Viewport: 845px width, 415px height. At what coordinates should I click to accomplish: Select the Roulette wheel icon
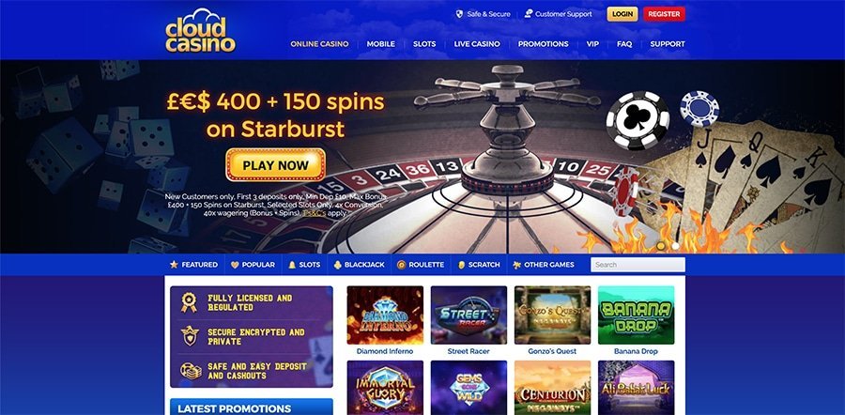tap(401, 265)
